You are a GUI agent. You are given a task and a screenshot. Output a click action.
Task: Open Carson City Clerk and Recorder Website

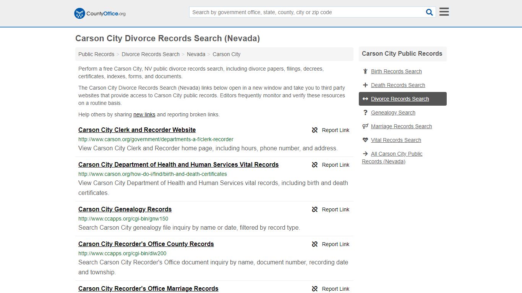137,130
